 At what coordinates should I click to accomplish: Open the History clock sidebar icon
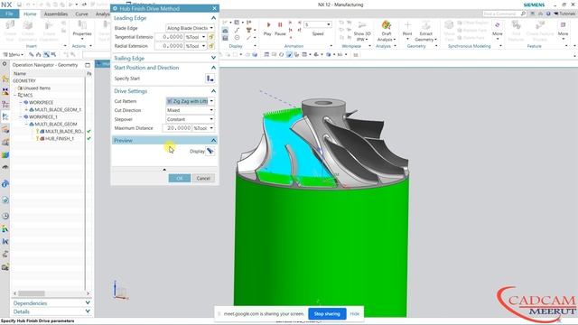coord(5,216)
